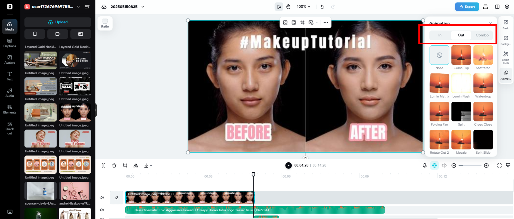514x219 pixels.
Task: Open the Avatars panel
Action: click(x=10, y=59)
